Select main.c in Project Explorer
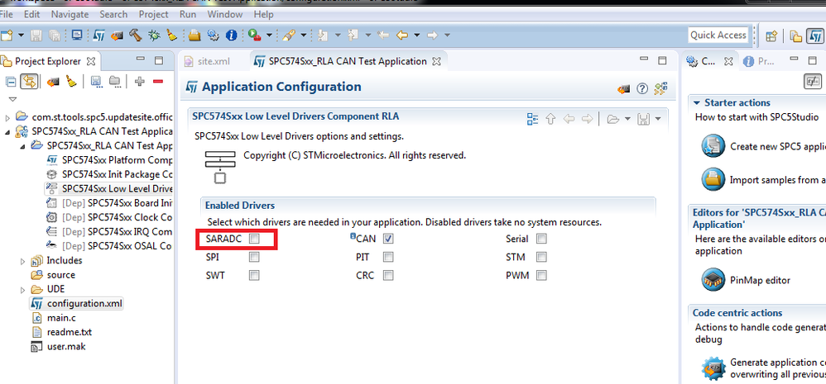This screenshot has width=826, height=384. [61, 318]
